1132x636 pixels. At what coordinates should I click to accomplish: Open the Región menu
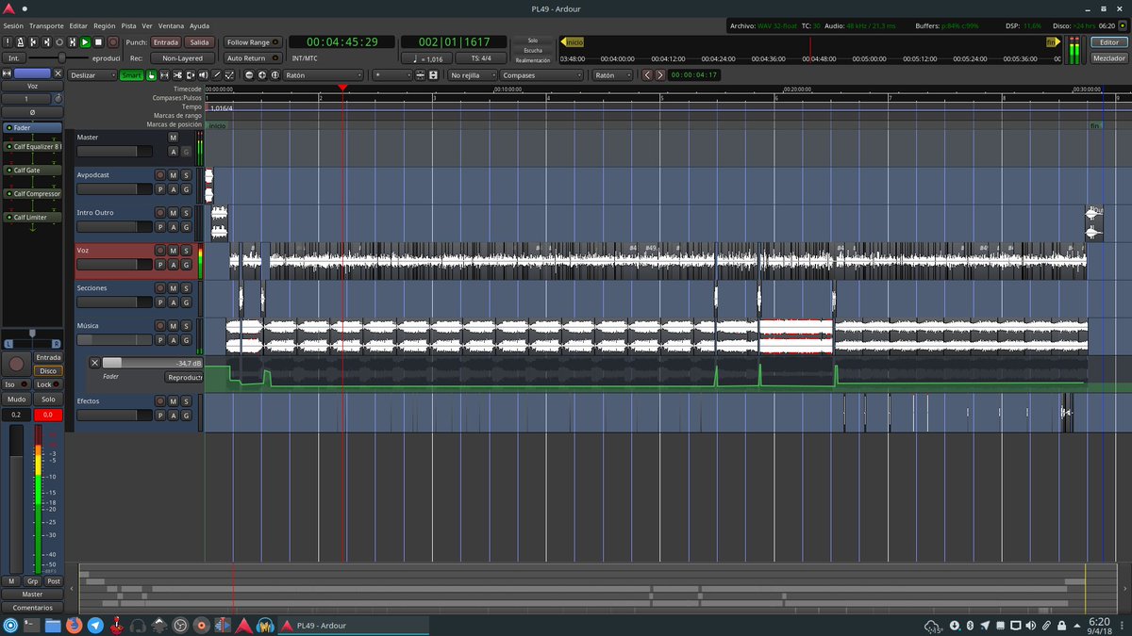coord(105,25)
